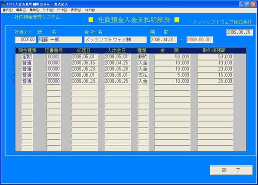Open the 書式(F) menu
The width and height of the screenshot is (258, 185).
click(x=8, y=10)
